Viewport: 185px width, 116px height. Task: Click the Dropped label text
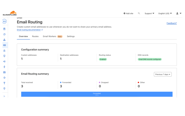tap(105, 82)
